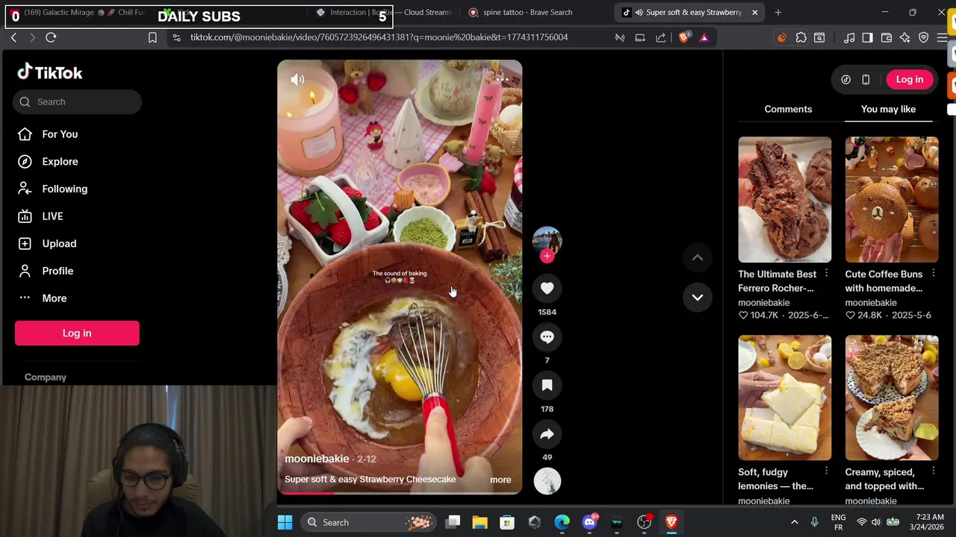Image resolution: width=956 pixels, height=537 pixels.
Task: Open the coin icon next to phone icon
Action: click(845, 80)
